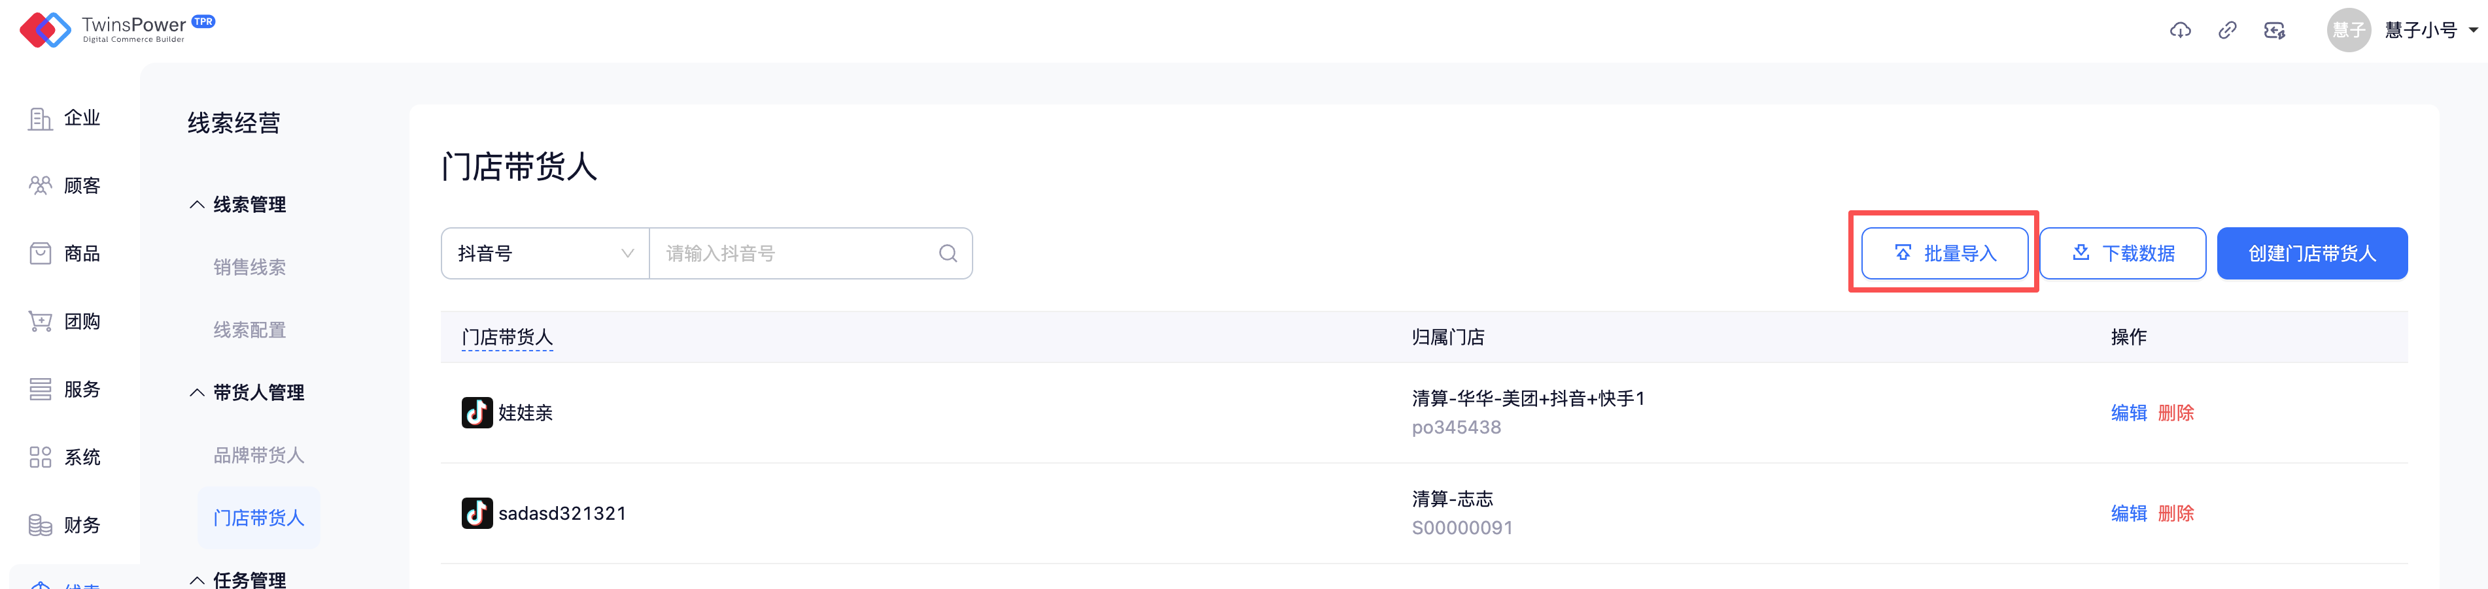Image resolution: width=2488 pixels, height=589 pixels.
Task: Go to 商品 in the sidebar
Action: [x=65, y=253]
